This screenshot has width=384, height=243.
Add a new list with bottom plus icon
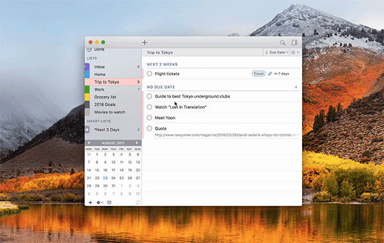tap(90, 202)
